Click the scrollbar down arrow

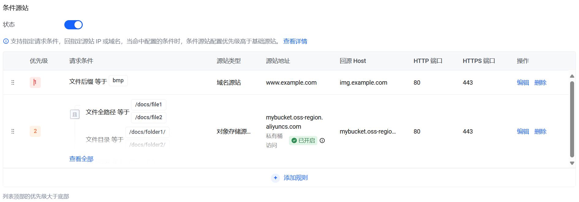572,163
